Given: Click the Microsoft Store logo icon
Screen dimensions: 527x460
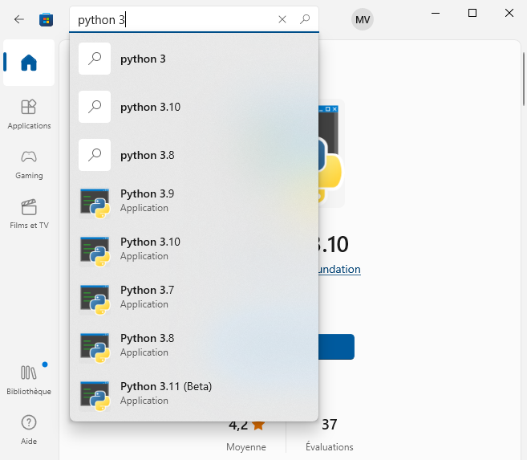Looking at the screenshot, I should 46,19.
